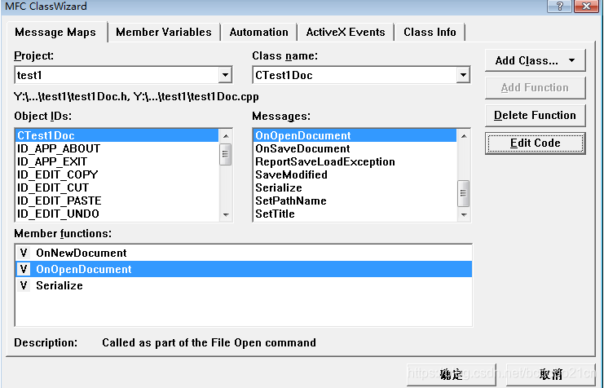Click up arrow of Object IDs scrollbar

(x=226, y=135)
